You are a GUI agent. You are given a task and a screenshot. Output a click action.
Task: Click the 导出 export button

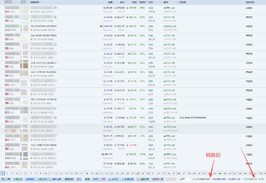(79, 179)
